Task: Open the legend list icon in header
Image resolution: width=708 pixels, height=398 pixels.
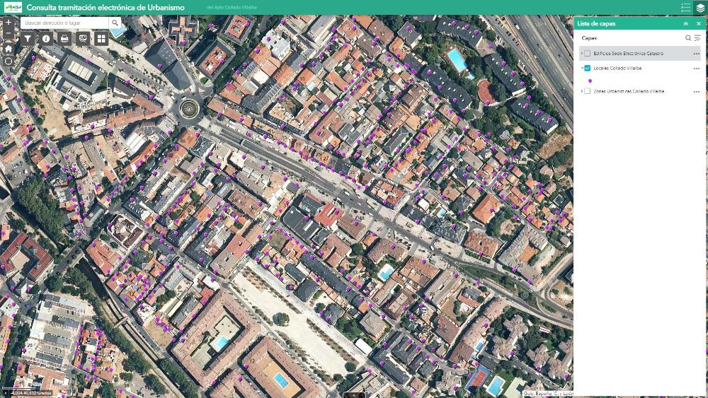Action: pos(685,8)
